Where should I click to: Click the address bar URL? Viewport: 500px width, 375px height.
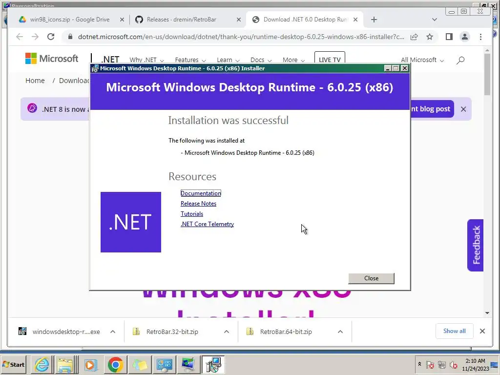(241, 37)
